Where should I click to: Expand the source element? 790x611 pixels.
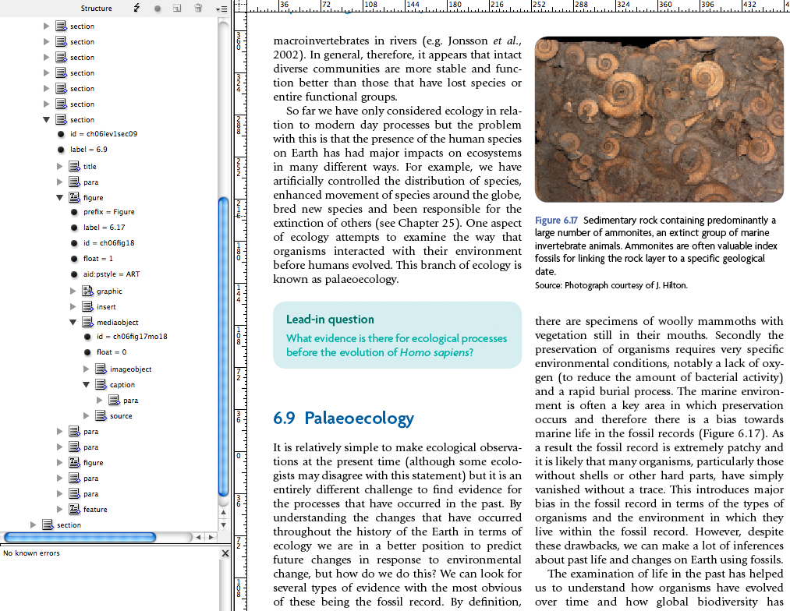[x=87, y=415]
